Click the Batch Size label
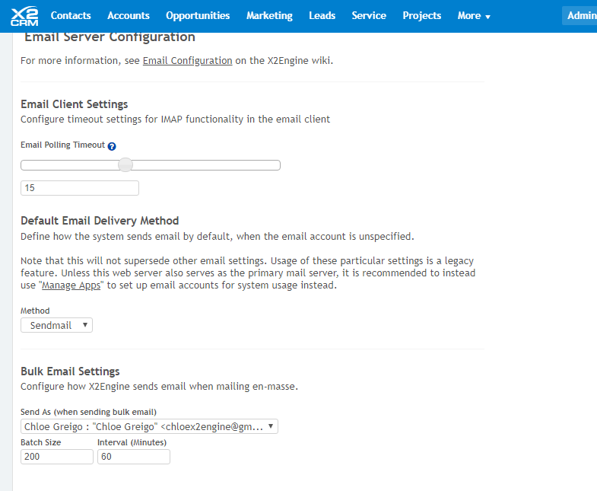The width and height of the screenshot is (597, 491). coord(41,442)
